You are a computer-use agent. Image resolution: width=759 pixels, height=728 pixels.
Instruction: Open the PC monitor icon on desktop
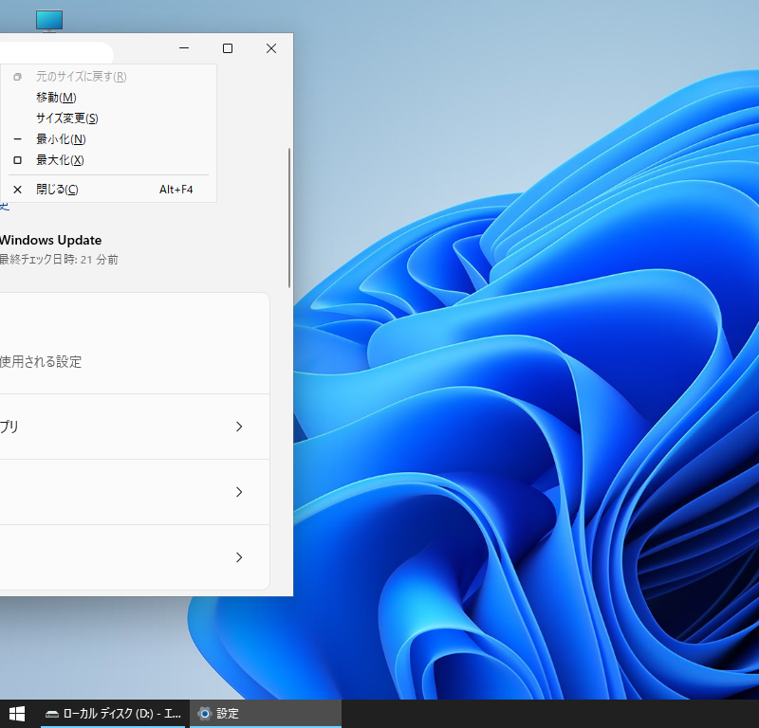[49, 20]
